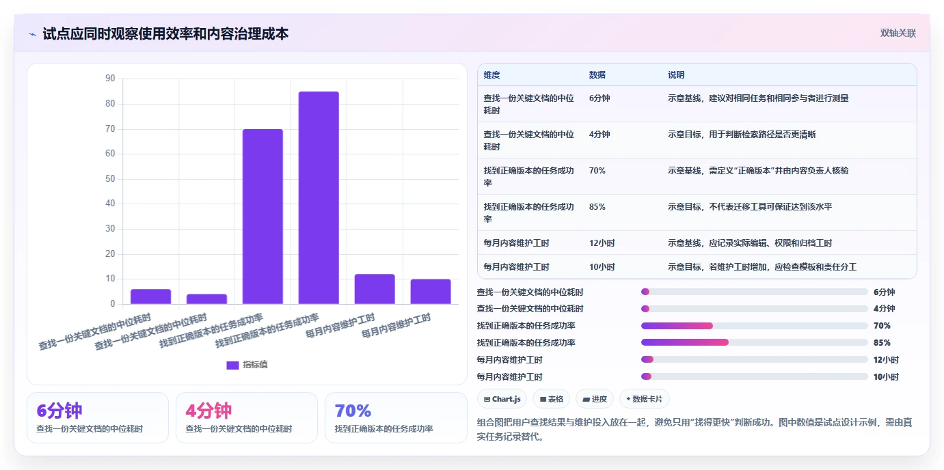Click the note starting 示意基线，建议对相同任务

758,98
